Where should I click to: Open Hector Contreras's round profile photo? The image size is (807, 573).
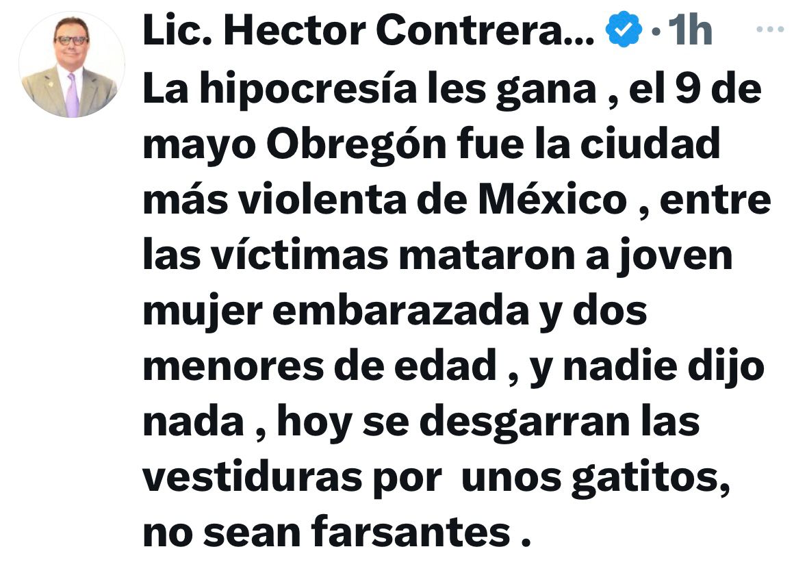tap(72, 65)
